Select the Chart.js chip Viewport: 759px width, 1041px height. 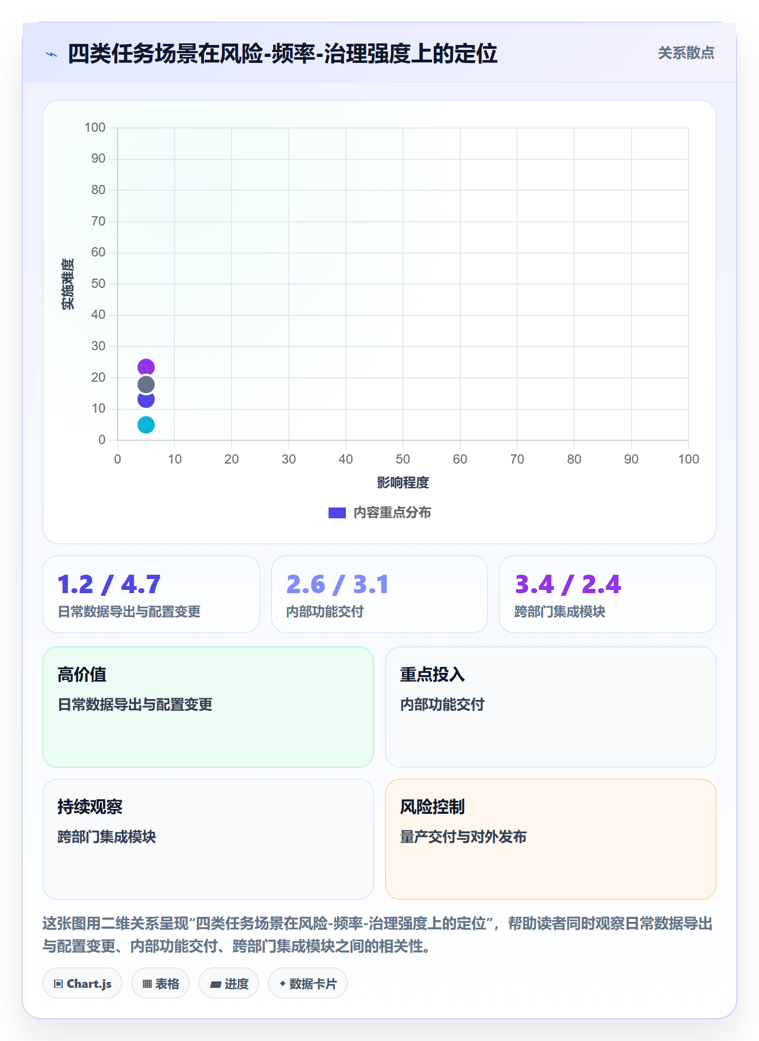point(82,984)
